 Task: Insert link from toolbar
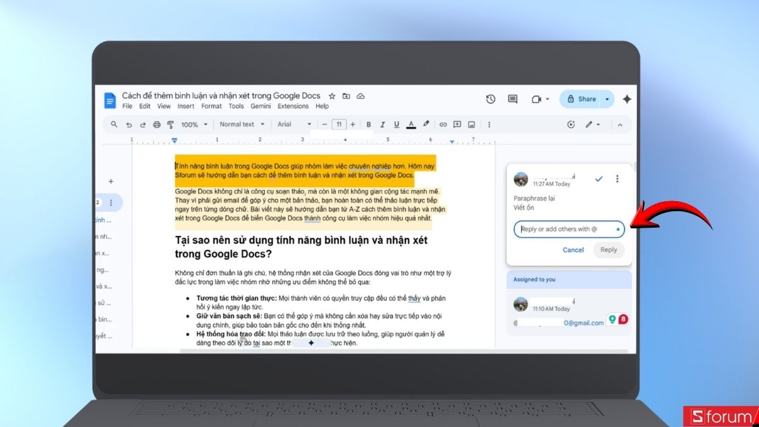(443, 125)
